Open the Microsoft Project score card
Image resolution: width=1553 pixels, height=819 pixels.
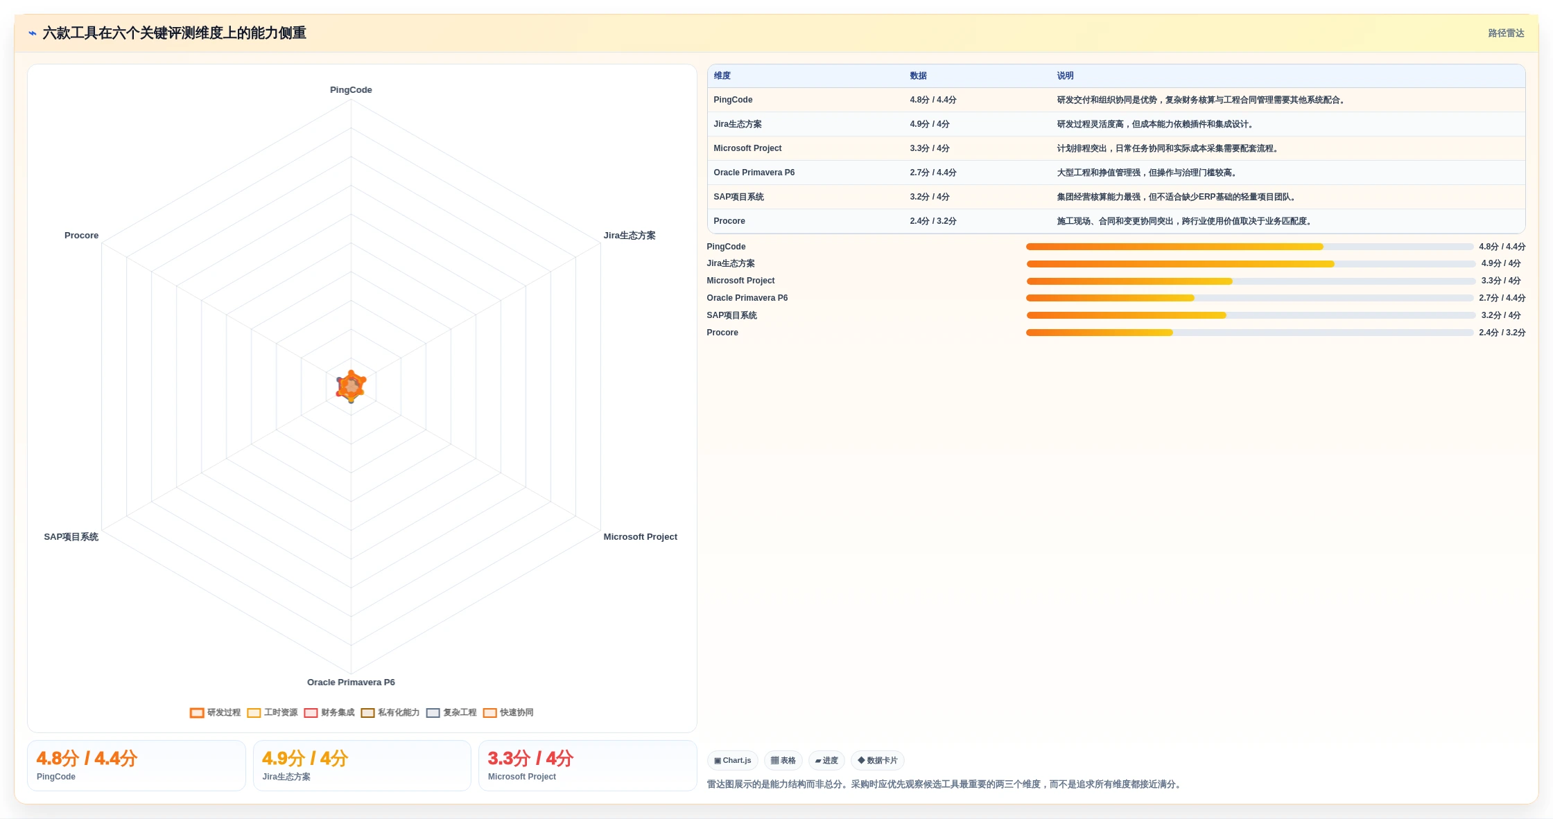587,766
